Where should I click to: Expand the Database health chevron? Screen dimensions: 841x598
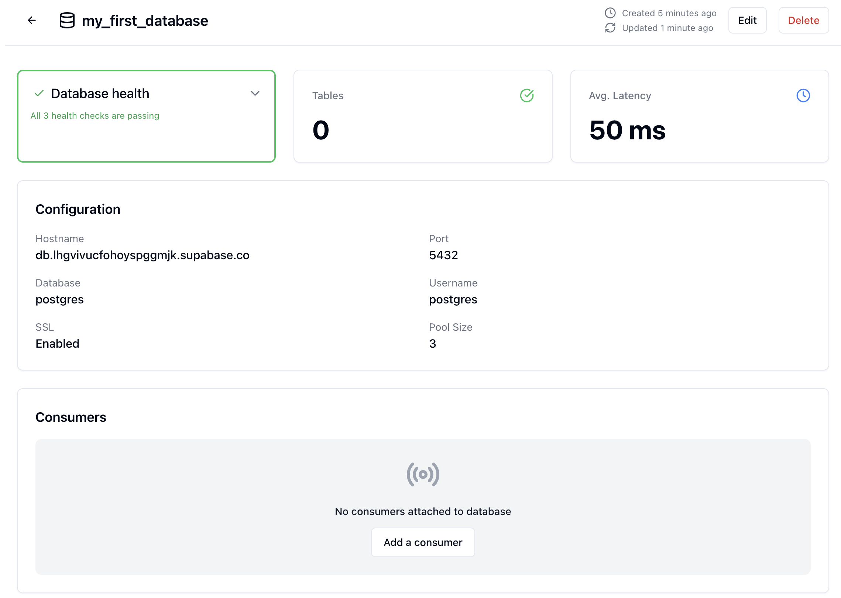click(255, 93)
